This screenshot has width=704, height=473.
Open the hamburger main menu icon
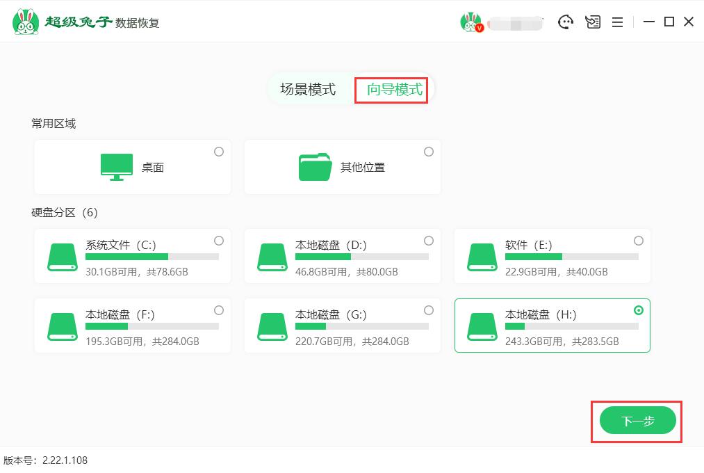[x=617, y=22]
